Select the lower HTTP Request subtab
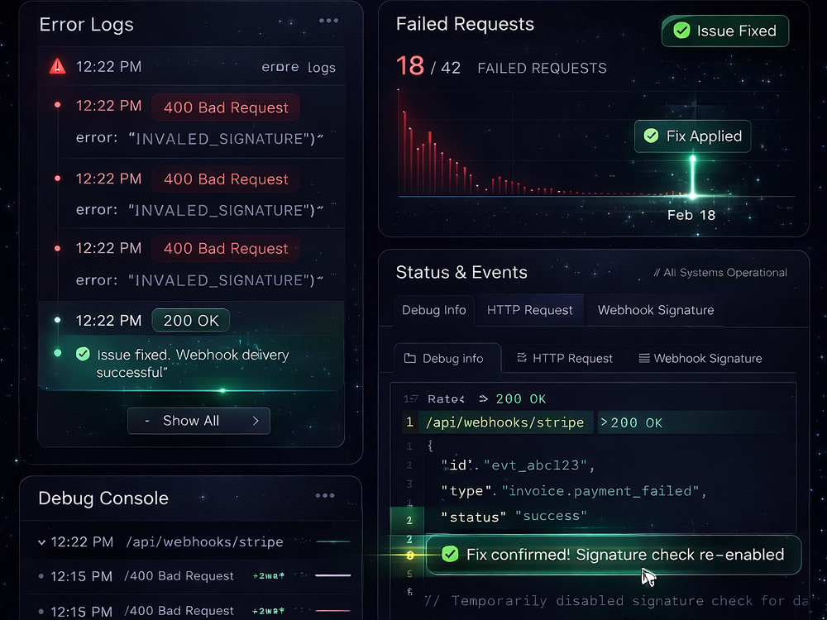Image resolution: width=827 pixels, height=620 pixels. [x=564, y=359]
